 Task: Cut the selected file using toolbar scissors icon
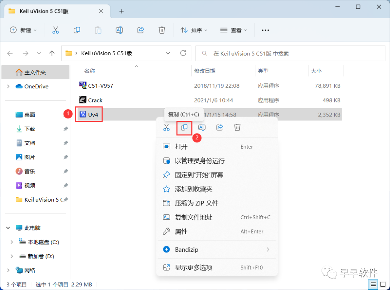[x=55, y=30]
